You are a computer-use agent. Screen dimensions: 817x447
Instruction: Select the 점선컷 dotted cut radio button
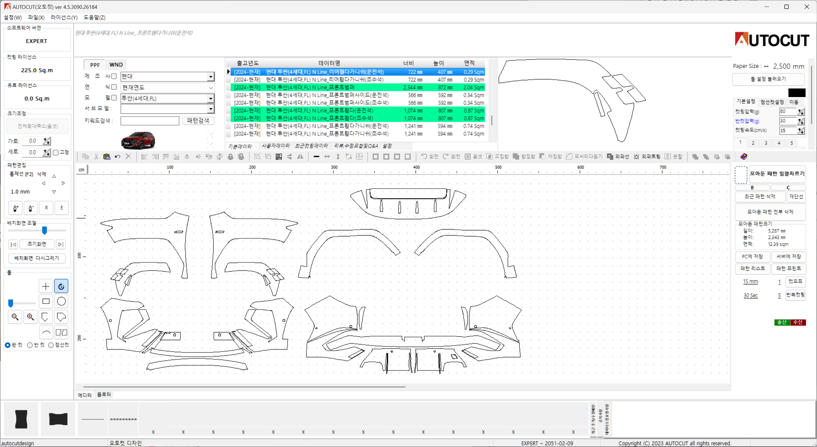pyautogui.click(x=51, y=345)
